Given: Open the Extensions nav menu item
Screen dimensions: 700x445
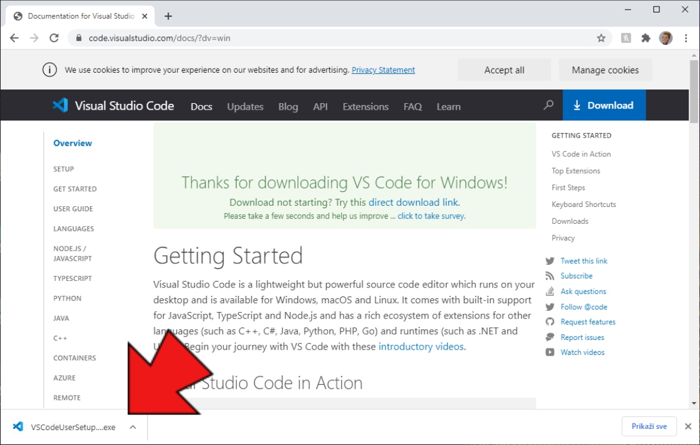Looking at the screenshot, I should click(x=366, y=107).
